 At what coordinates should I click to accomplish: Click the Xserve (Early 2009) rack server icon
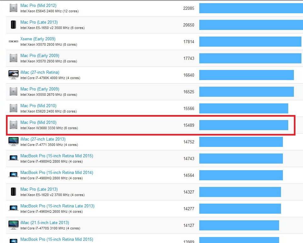coord(14,41)
